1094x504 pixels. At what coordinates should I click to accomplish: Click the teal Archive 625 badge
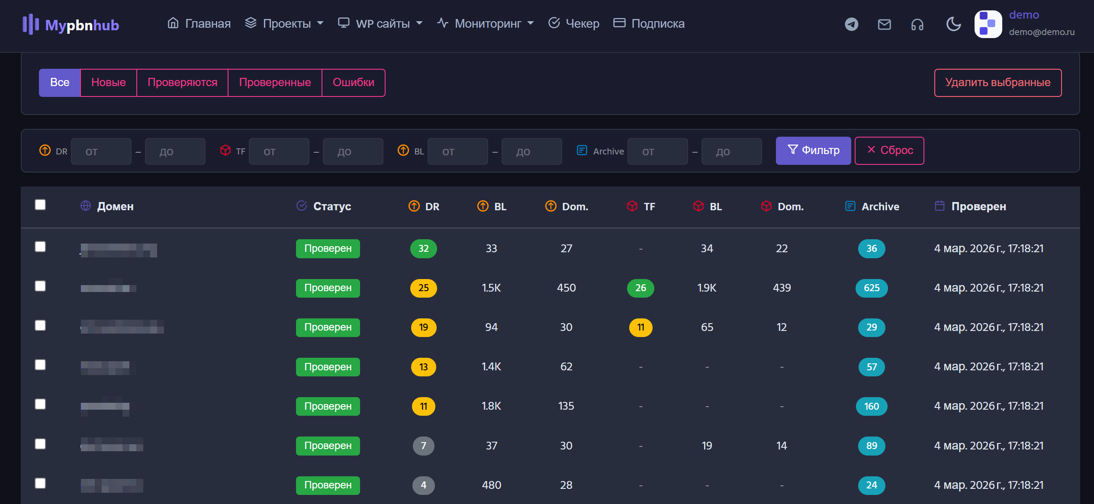tap(871, 288)
